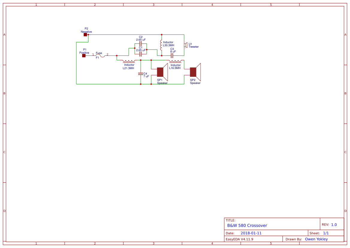350x248 pixels.
Task: Click the fuse pin number '2'
Action: 107,54
